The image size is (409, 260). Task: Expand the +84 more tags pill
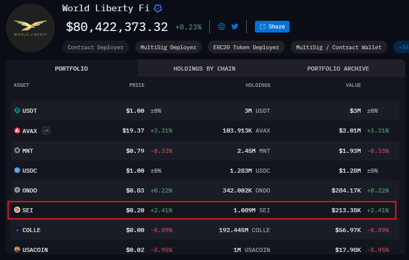402,47
